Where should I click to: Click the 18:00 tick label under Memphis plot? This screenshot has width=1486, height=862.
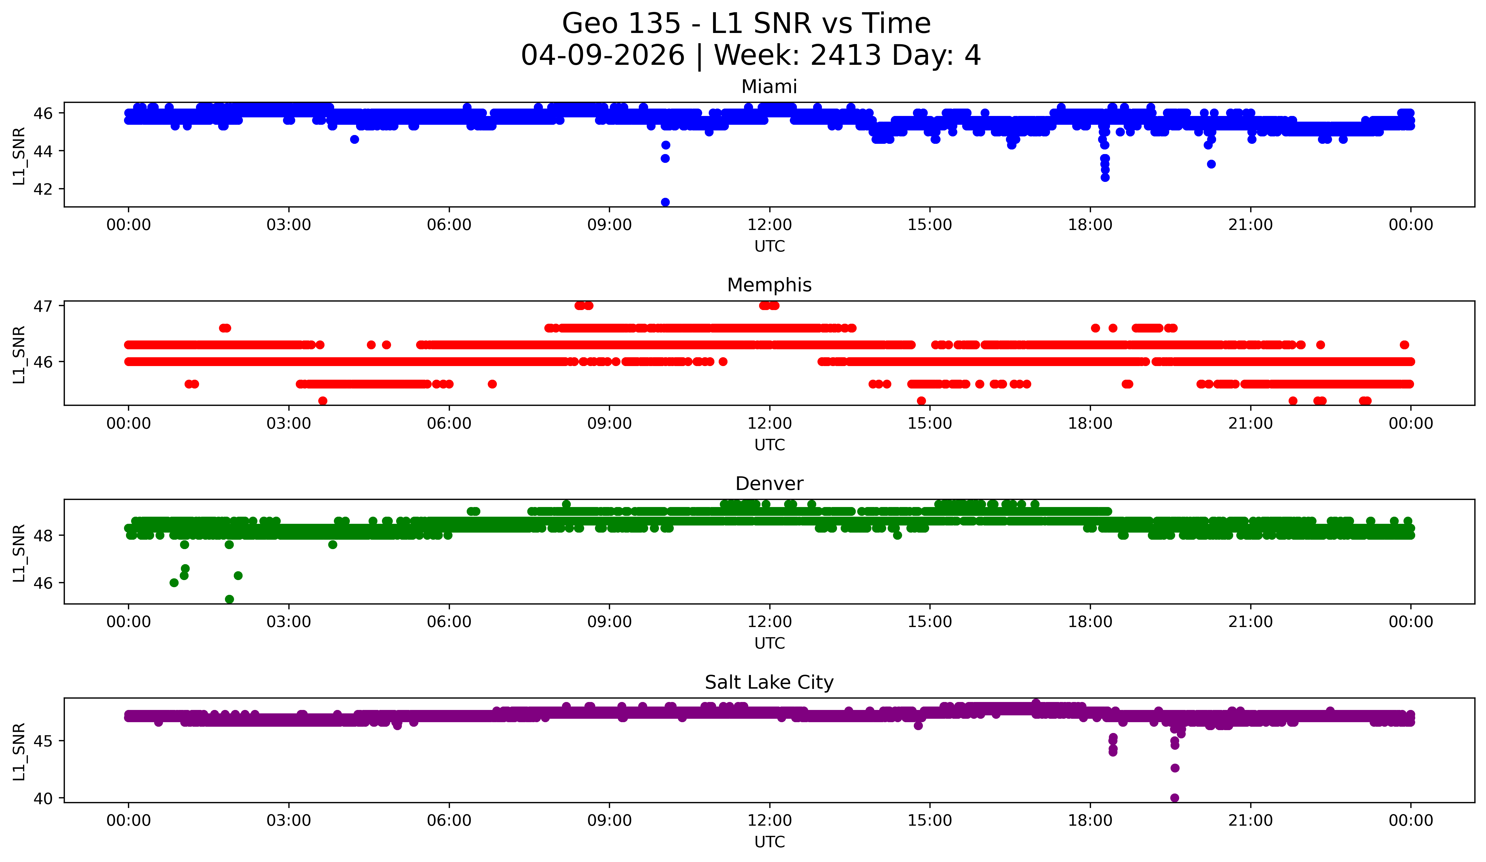[1090, 424]
